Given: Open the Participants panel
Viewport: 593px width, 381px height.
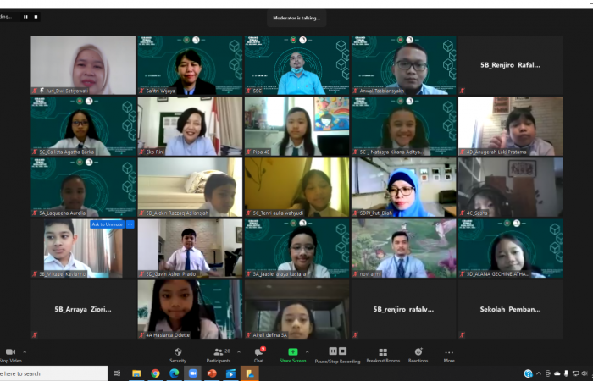Looking at the screenshot, I should coord(219,354).
